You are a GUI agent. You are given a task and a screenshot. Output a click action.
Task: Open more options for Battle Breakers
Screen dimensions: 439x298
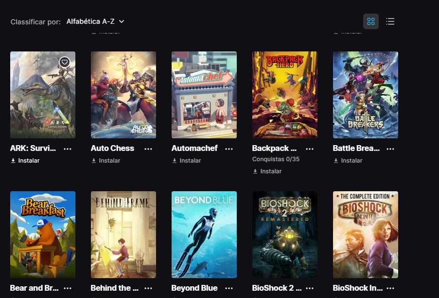pyautogui.click(x=390, y=149)
